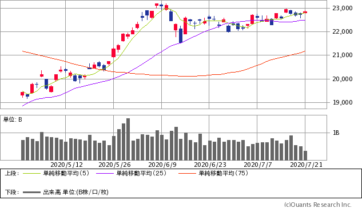The image size is (362, 212).
Task: Click the last, shortest volume bar at 2020/7/21
Action: (x=305, y=155)
